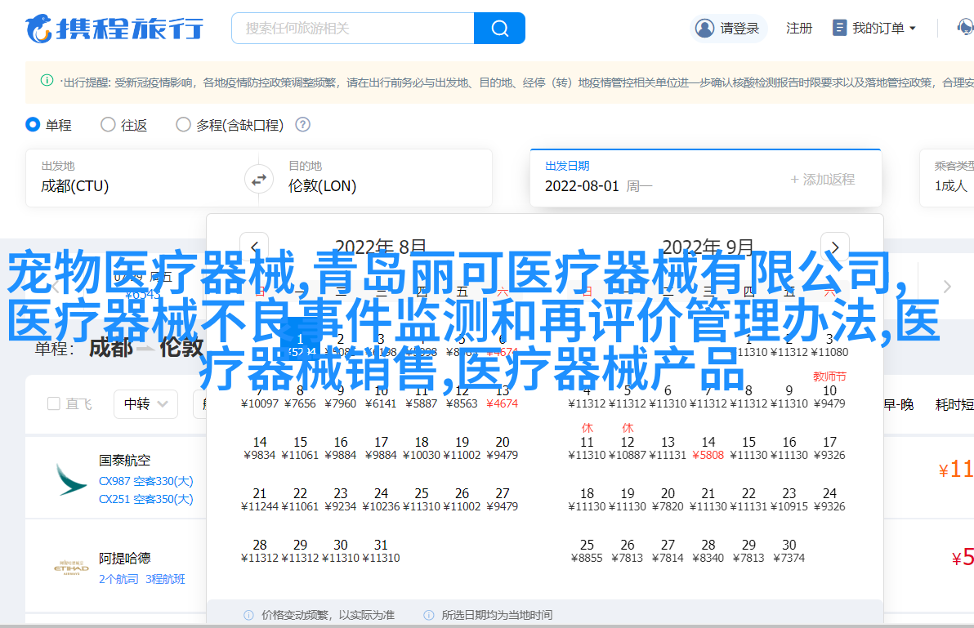Go to next month in calendar
This screenshot has height=628, width=974.
point(834,247)
